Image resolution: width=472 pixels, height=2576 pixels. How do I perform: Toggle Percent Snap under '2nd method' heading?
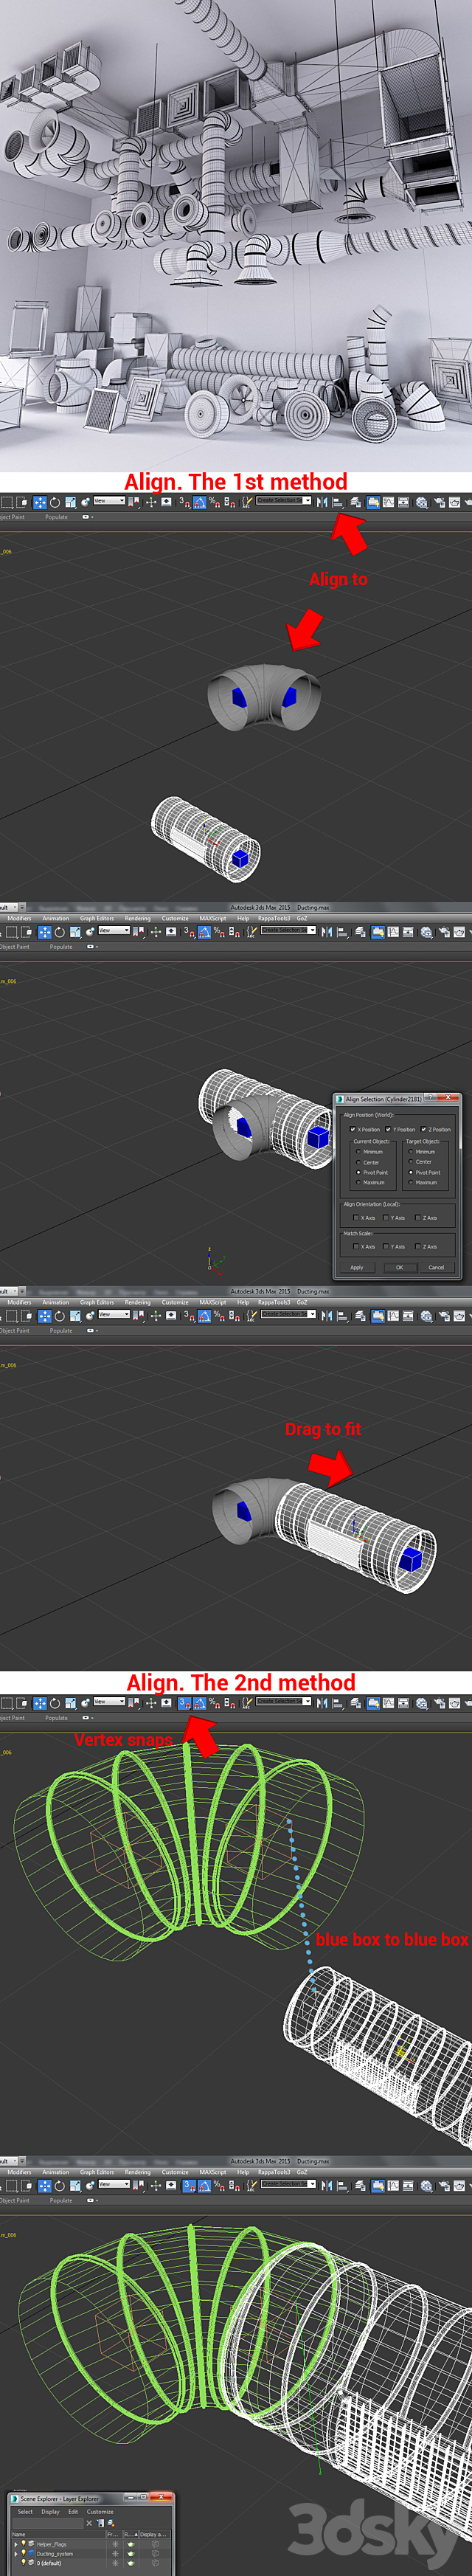pyautogui.click(x=214, y=1702)
